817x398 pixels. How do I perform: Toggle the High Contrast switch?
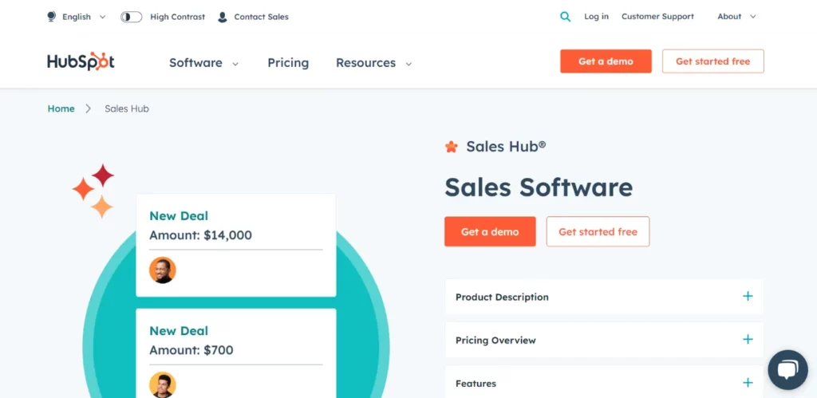(132, 17)
